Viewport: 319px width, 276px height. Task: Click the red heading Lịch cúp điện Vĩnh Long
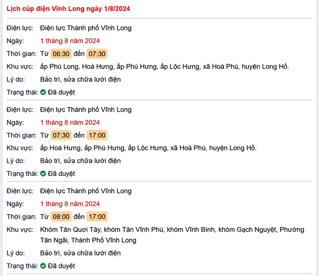pyautogui.click(x=69, y=9)
